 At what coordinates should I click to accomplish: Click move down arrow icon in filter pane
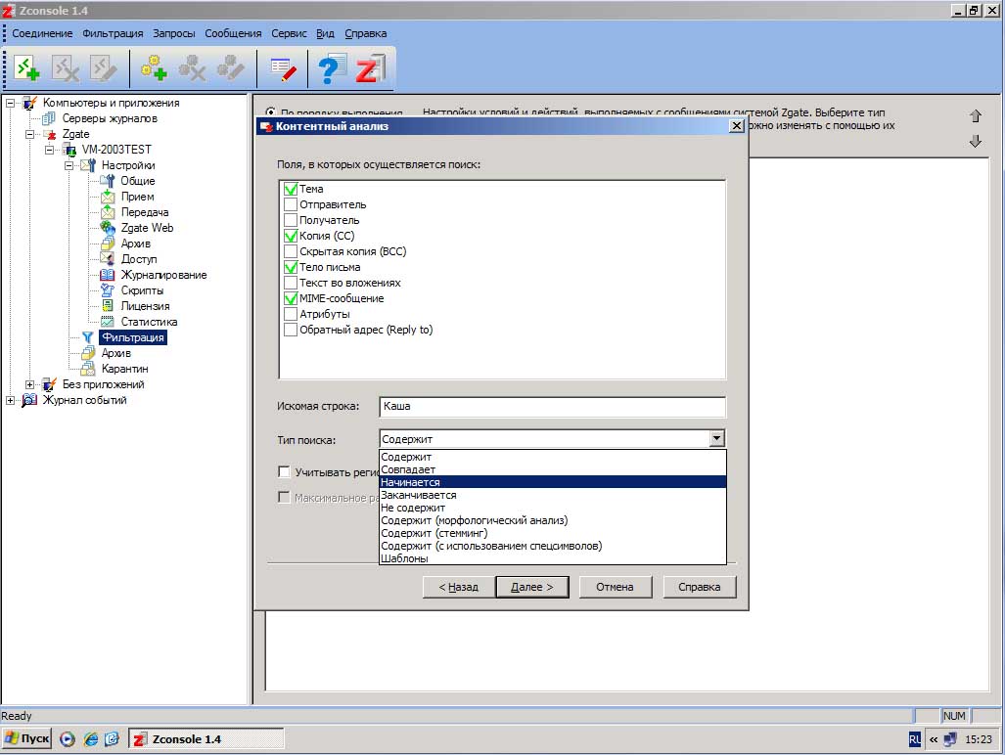(x=976, y=141)
